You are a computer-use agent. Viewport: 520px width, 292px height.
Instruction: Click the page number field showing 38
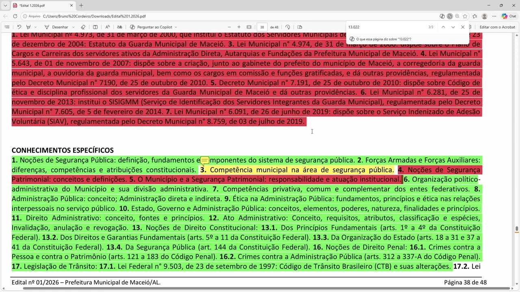(262, 27)
